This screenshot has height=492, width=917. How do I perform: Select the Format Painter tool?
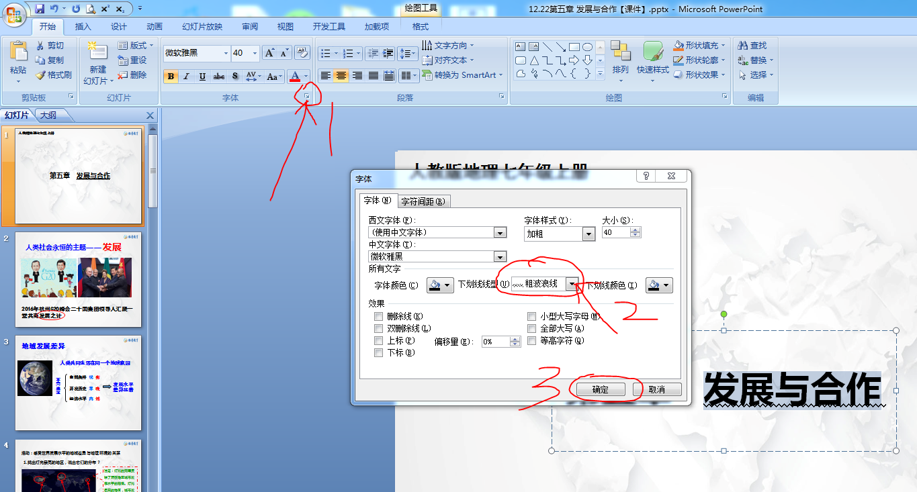(x=54, y=75)
